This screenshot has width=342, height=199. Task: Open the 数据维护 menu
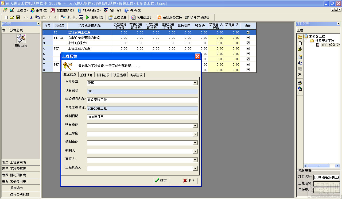pos(63,10)
